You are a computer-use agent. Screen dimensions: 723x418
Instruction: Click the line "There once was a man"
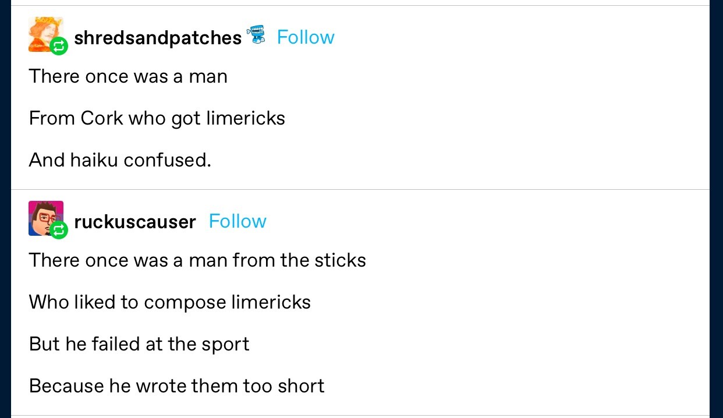pos(128,76)
